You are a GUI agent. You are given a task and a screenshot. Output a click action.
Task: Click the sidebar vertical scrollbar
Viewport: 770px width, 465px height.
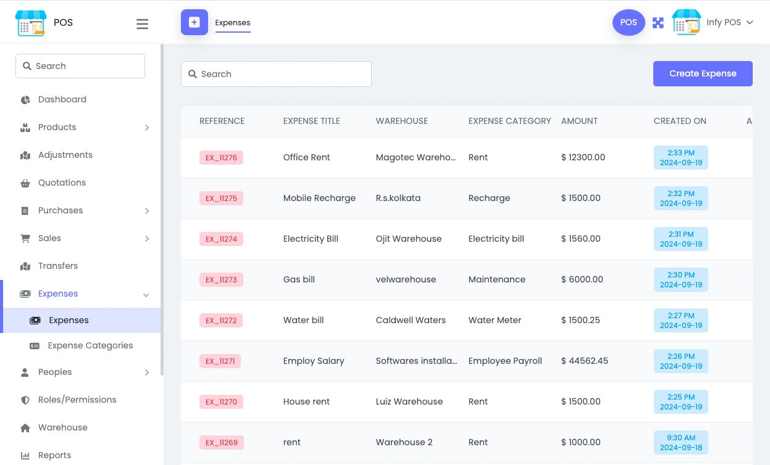[x=162, y=210]
